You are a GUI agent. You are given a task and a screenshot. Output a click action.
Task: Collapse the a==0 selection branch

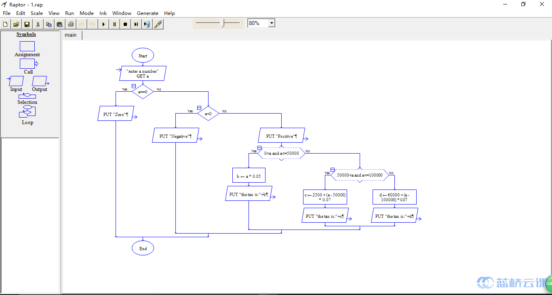point(134,86)
